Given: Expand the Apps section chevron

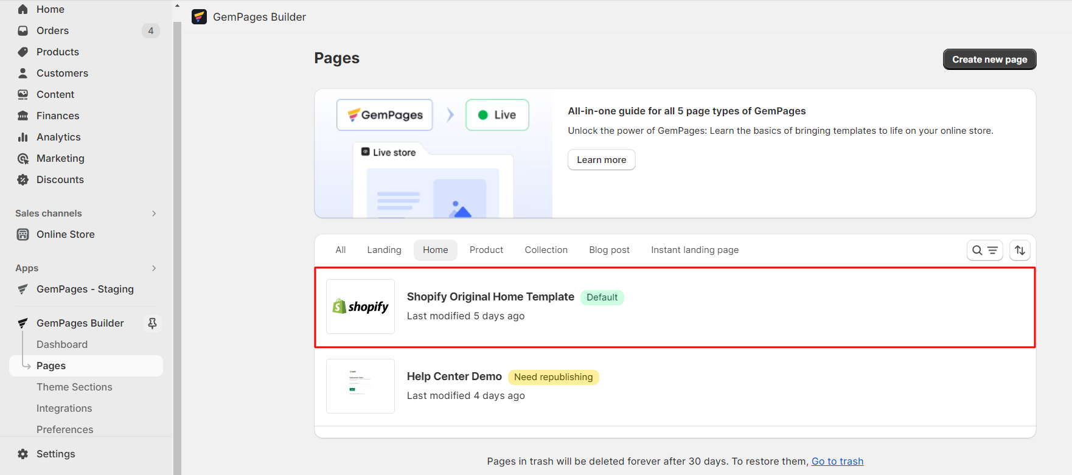Looking at the screenshot, I should tap(154, 268).
